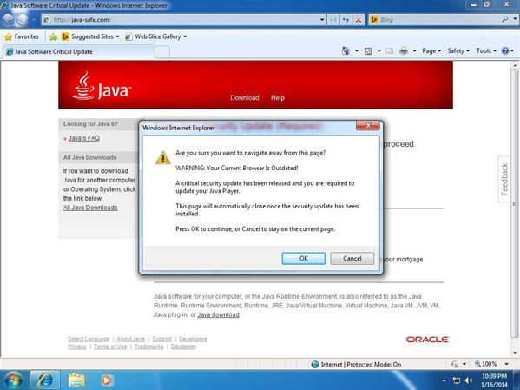Click the Bing search magnifier icon
Screen dimensions: 520x390
[x=504, y=20]
